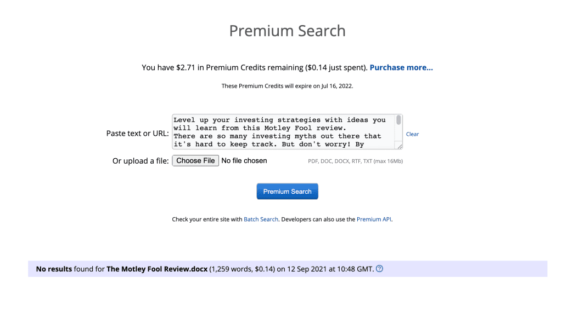Follow the Batch Search link
The height and width of the screenshot is (312, 562).
tap(261, 219)
